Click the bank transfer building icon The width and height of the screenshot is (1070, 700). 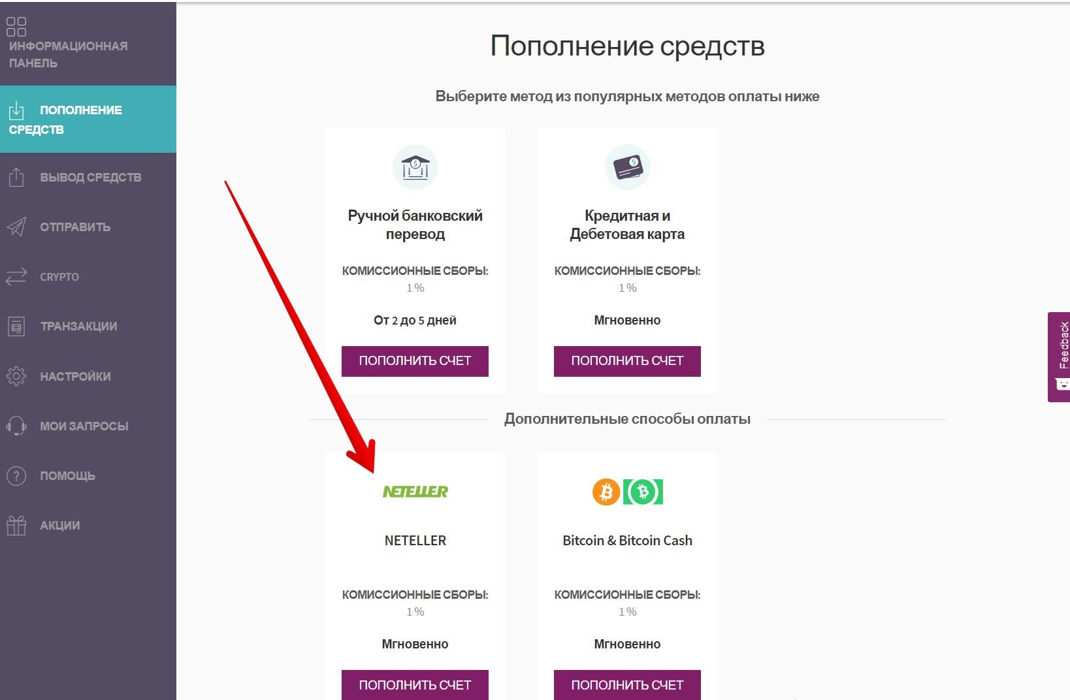[x=415, y=167]
